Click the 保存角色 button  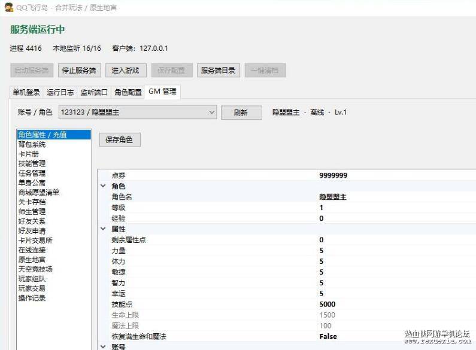tap(120, 140)
